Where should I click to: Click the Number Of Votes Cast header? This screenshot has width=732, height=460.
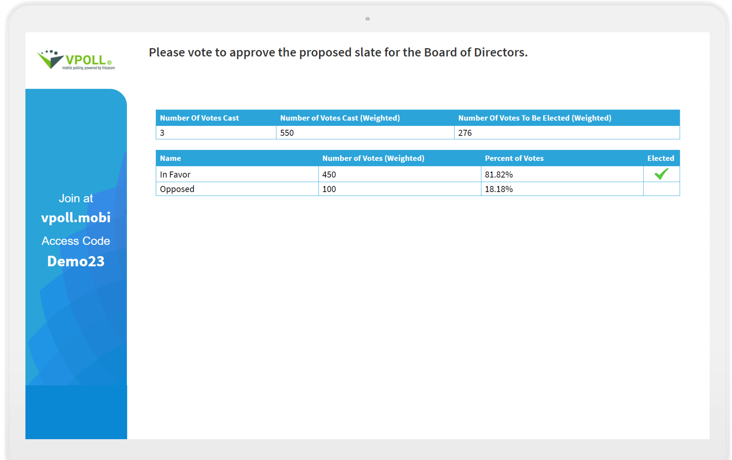(199, 118)
